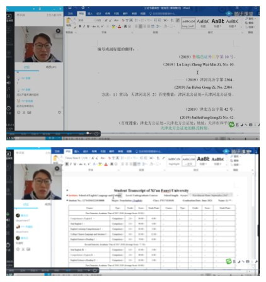
Task: Open the chat settings gear in the top panel
Action: (x=59, y=113)
